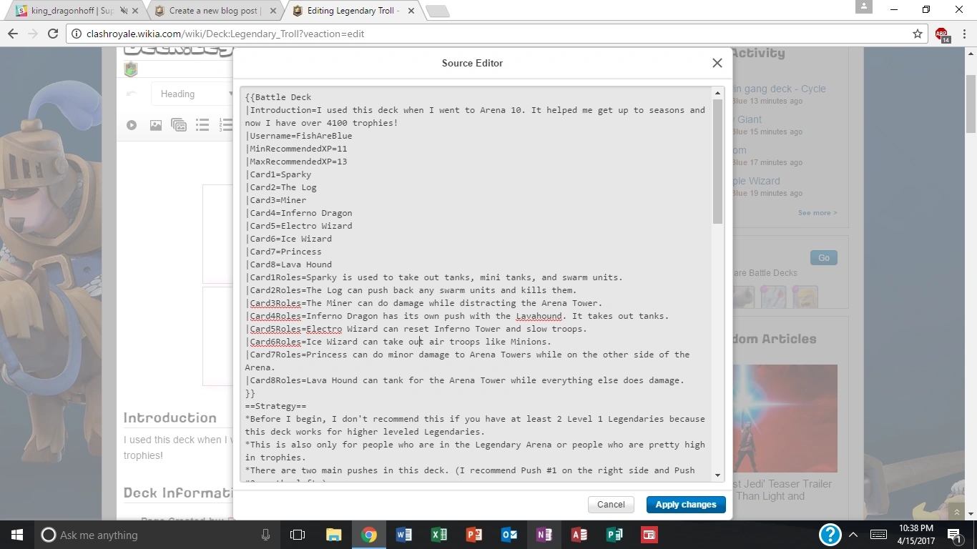Launch Access from the taskbar
This screenshot has width=977, height=549.
coord(579,535)
